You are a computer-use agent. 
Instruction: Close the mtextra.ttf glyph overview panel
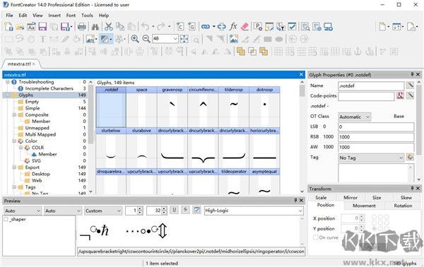(x=301, y=74)
